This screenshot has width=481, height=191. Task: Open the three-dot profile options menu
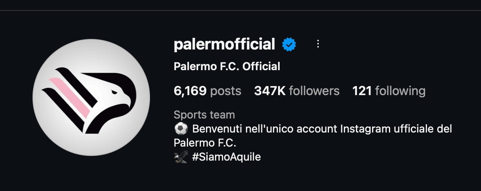pos(318,44)
